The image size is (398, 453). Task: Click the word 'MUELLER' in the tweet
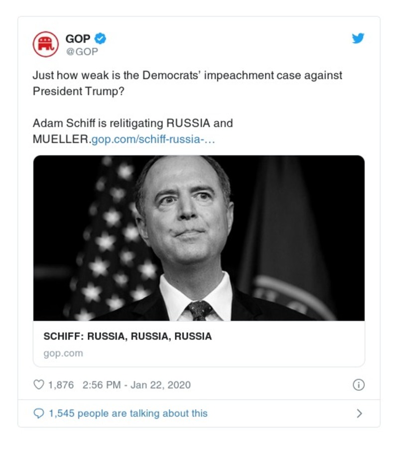pyautogui.click(x=60, y=139)
